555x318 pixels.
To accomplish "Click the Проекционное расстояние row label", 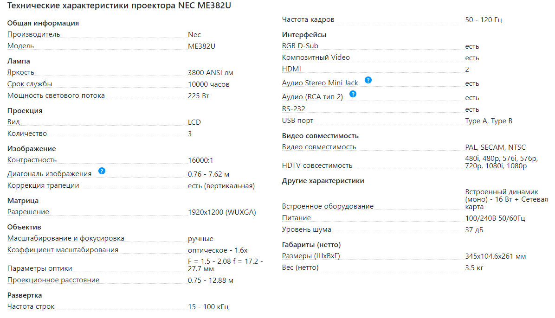I will click(x=53, y=280).
